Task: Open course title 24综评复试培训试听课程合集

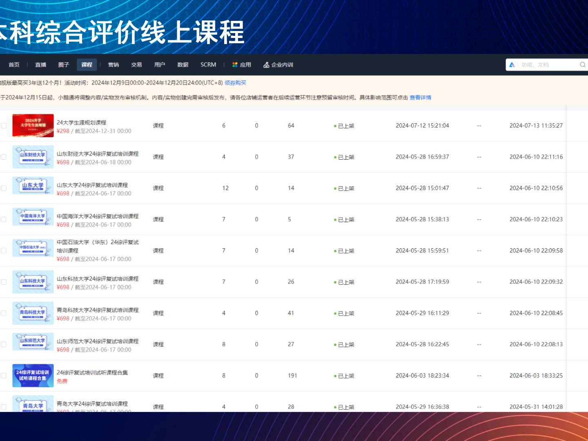Action: (x=92, y=372)
